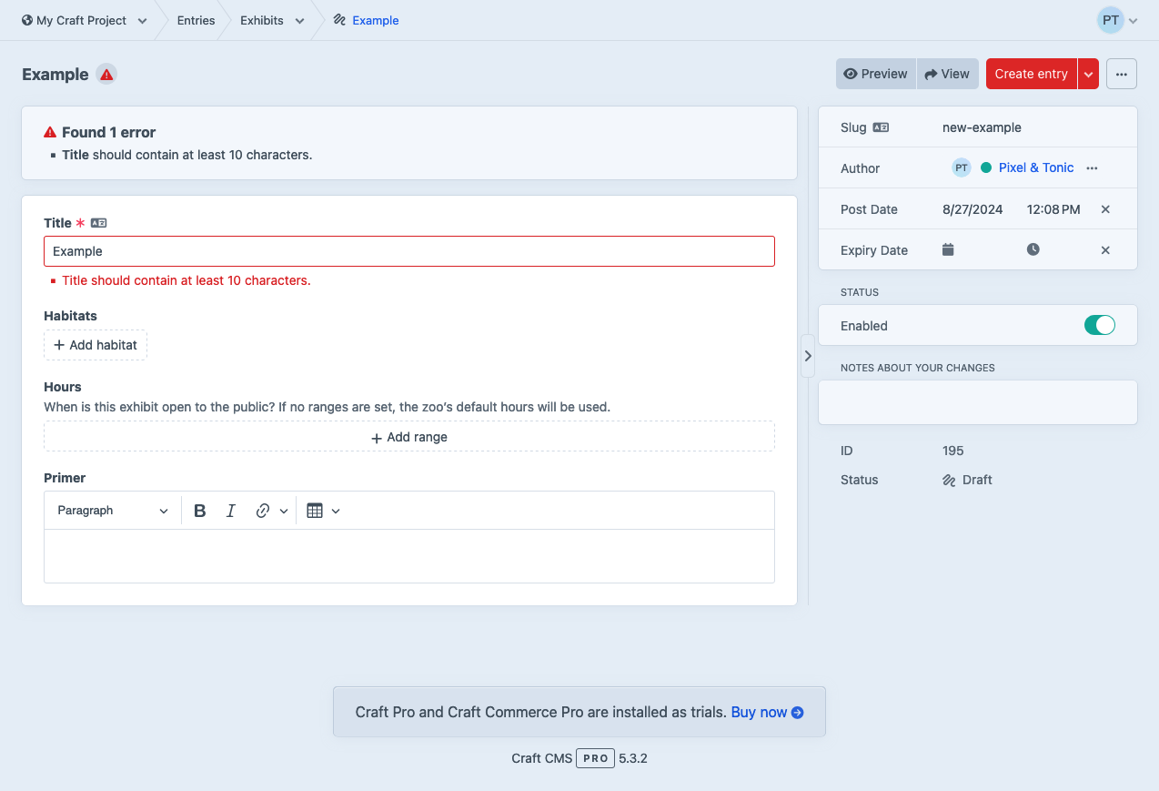Click the ID value 195
Viewport: 1159px width, 791px height.
[x=953, y=451]
